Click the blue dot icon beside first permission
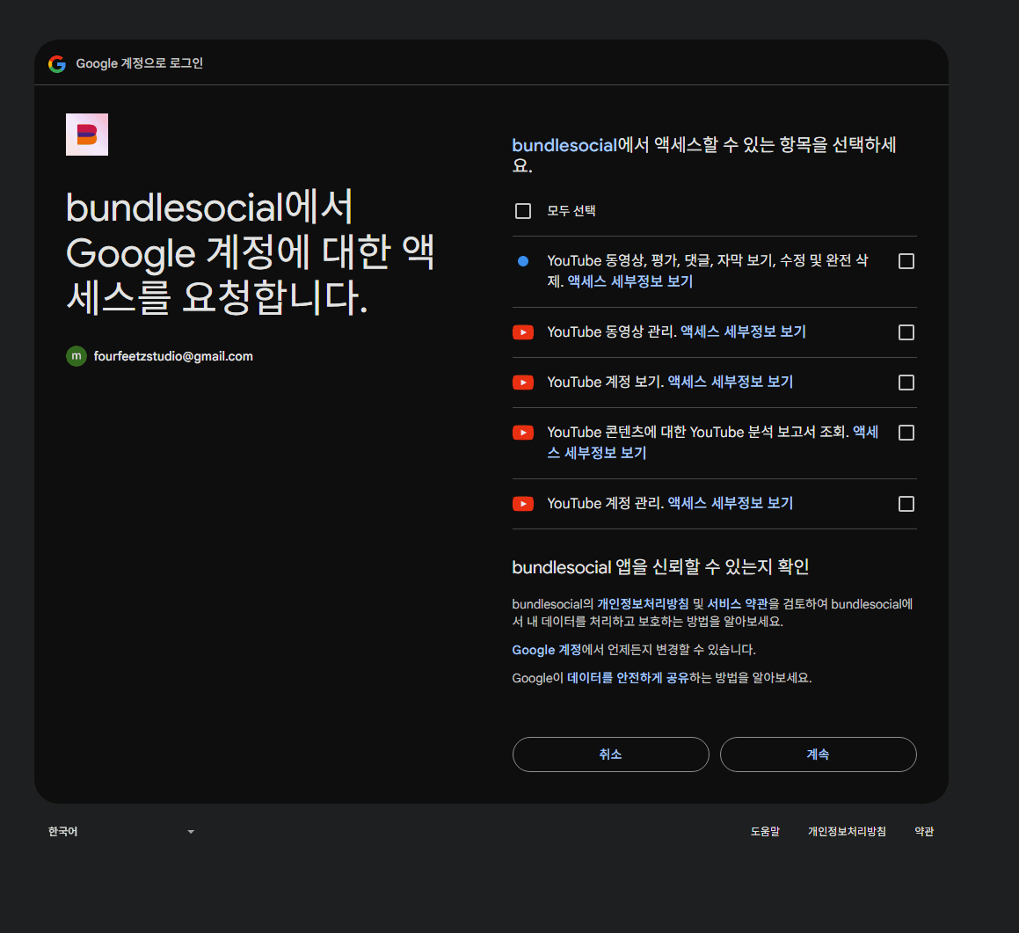 [523, 261]
